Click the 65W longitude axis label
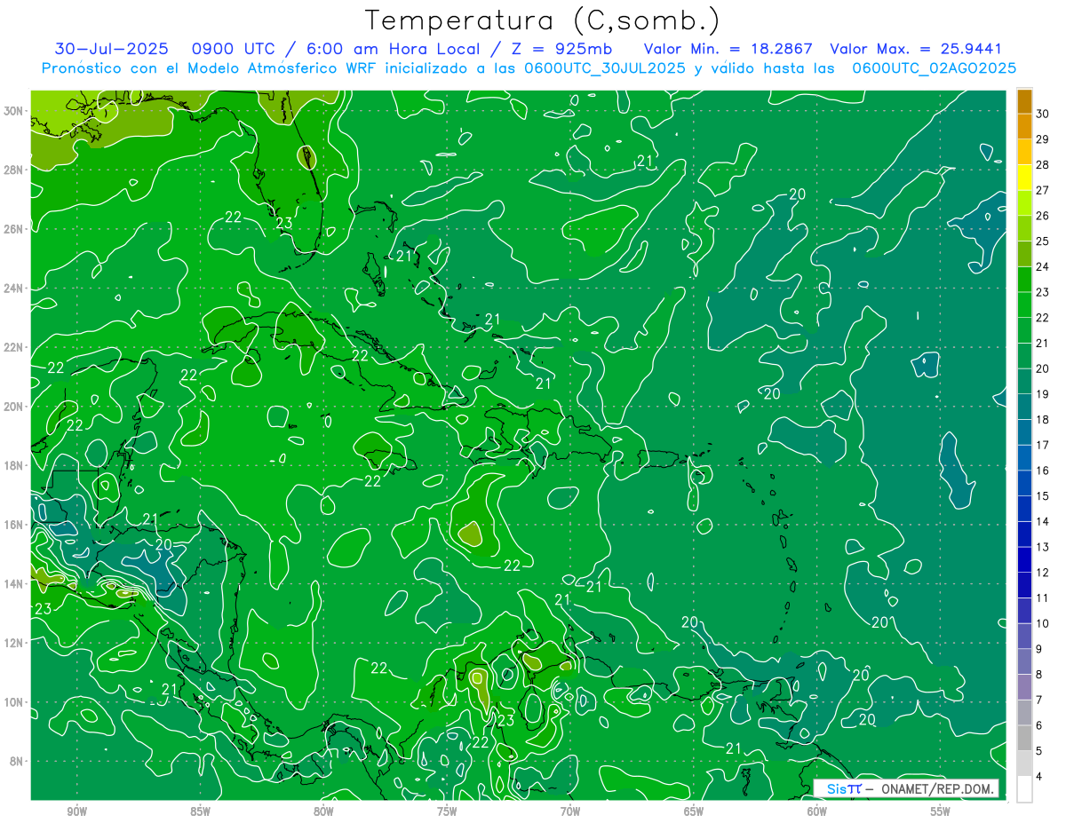This screenshot has height=823, width=1066. [x=694, y=811]
